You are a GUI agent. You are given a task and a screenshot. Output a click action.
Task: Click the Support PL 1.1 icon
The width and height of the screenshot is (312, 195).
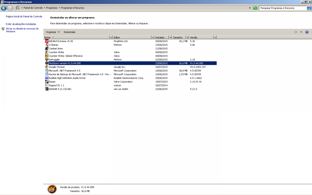point(47,85)
